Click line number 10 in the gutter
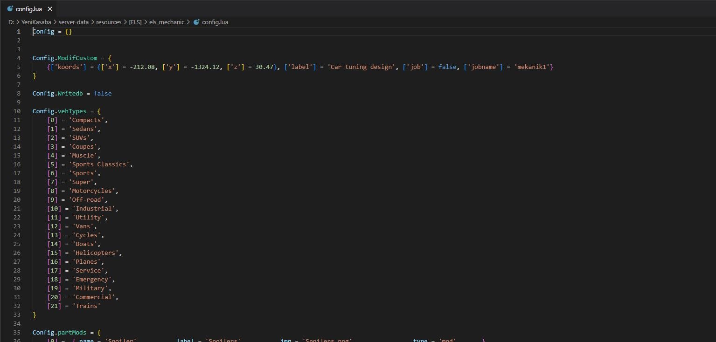 pos(17,111)
